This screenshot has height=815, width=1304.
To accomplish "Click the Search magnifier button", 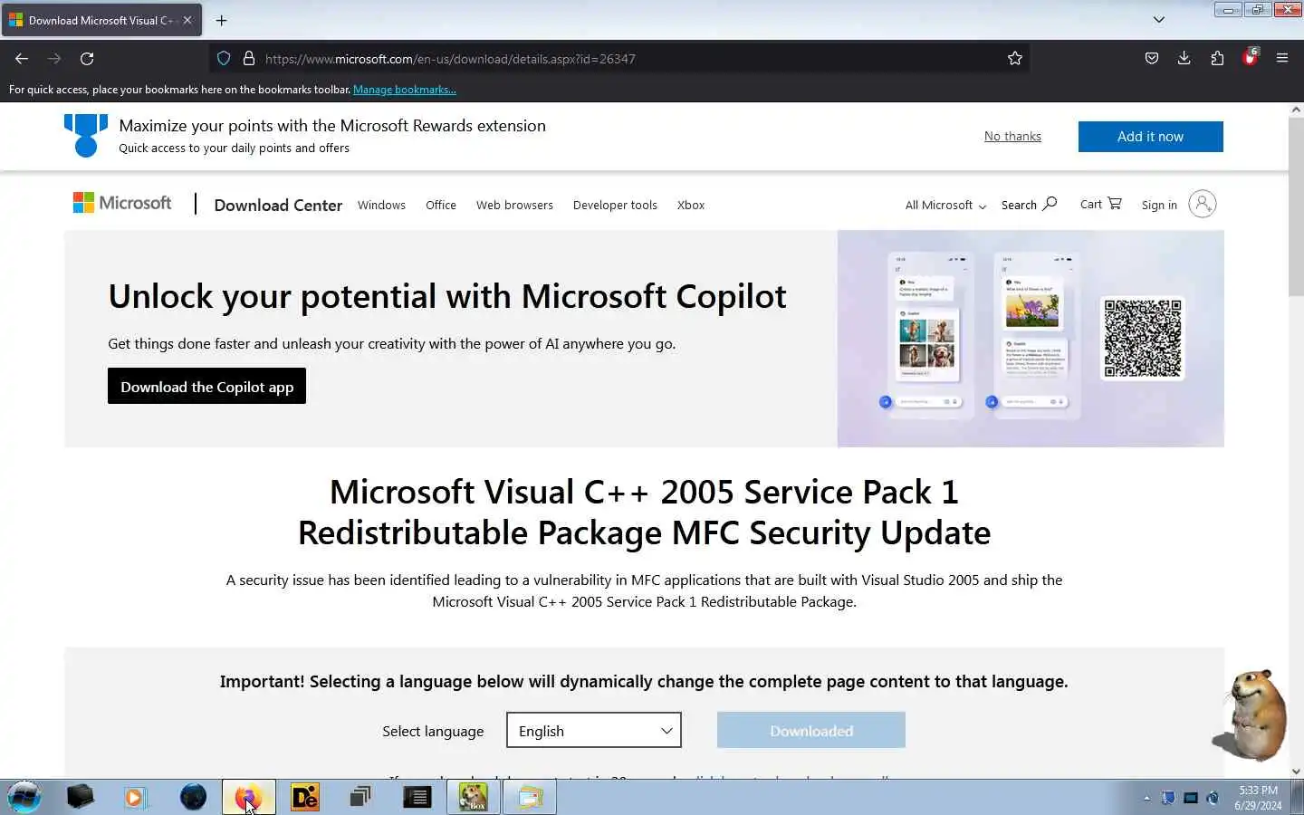I will 1029,205.
